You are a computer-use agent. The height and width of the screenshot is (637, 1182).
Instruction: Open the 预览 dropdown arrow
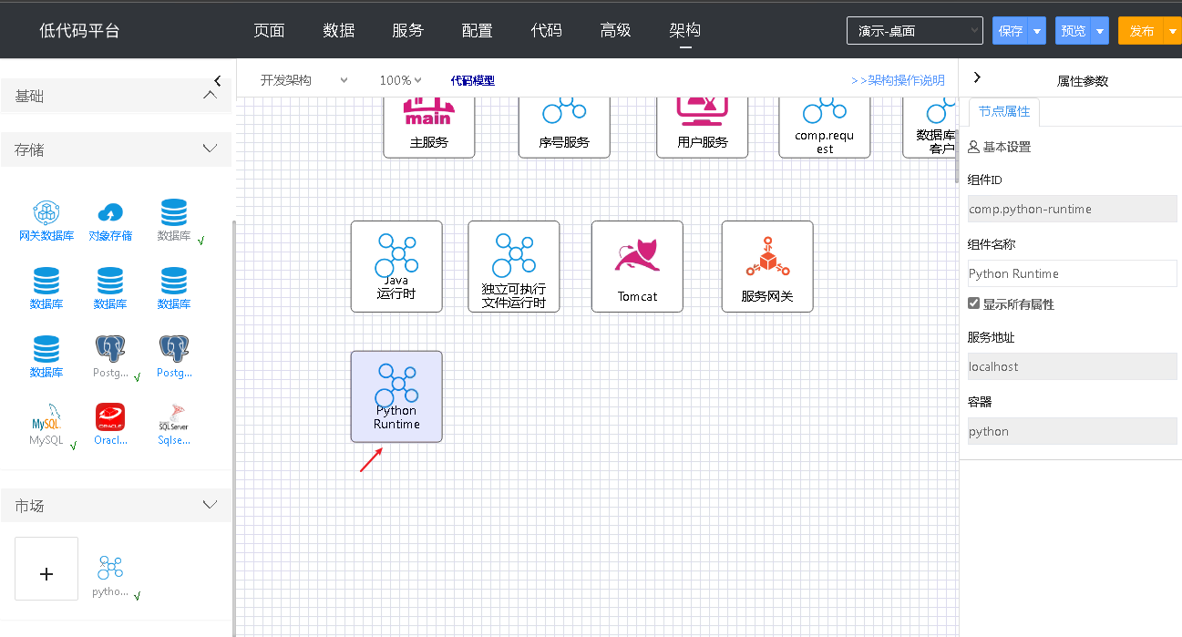coord(1100,31)
